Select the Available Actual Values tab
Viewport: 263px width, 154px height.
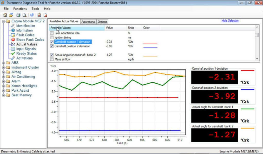coord(64,21)
